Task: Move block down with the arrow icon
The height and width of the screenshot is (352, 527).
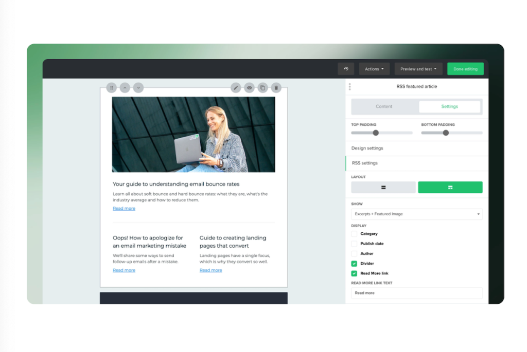Action: (138, 88)
